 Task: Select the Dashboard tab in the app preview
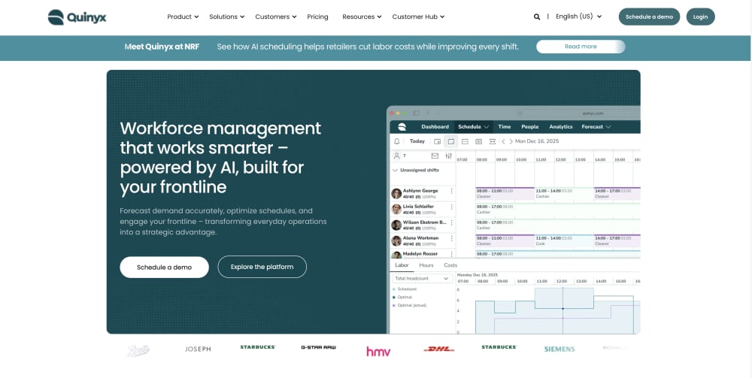(x=435, y=127)
